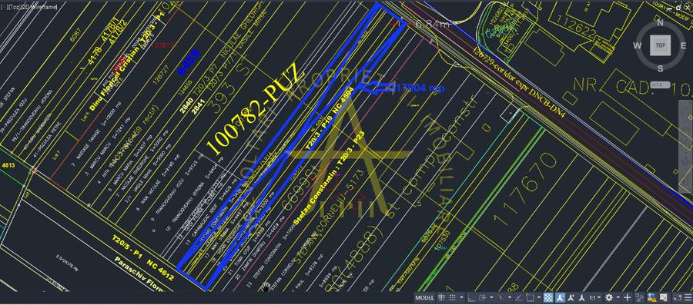Rotate view to West on ViewCube compass
This screenshot has height=305, width=693.
pyautogui.click(x=637, y=45)
